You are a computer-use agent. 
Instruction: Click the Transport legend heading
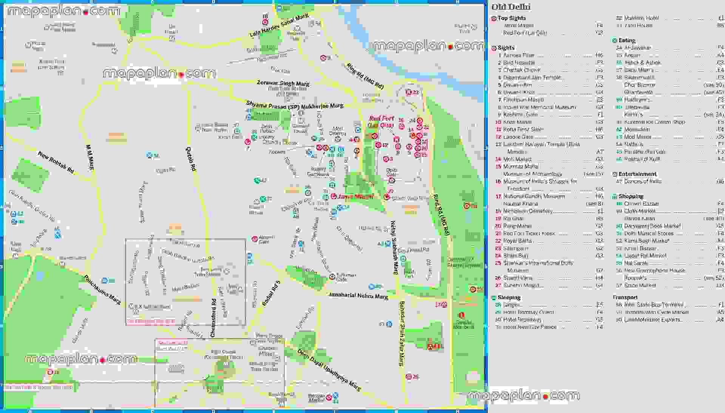coord(625,297)
